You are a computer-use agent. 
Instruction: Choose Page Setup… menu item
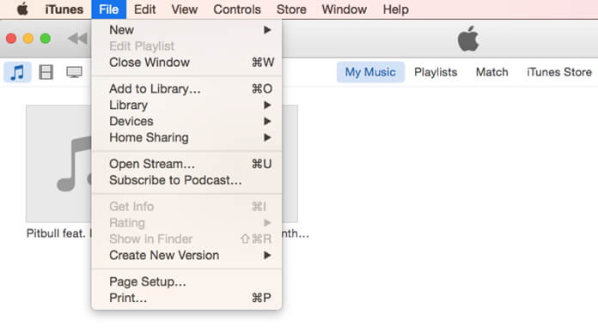(x=187, y=281)
